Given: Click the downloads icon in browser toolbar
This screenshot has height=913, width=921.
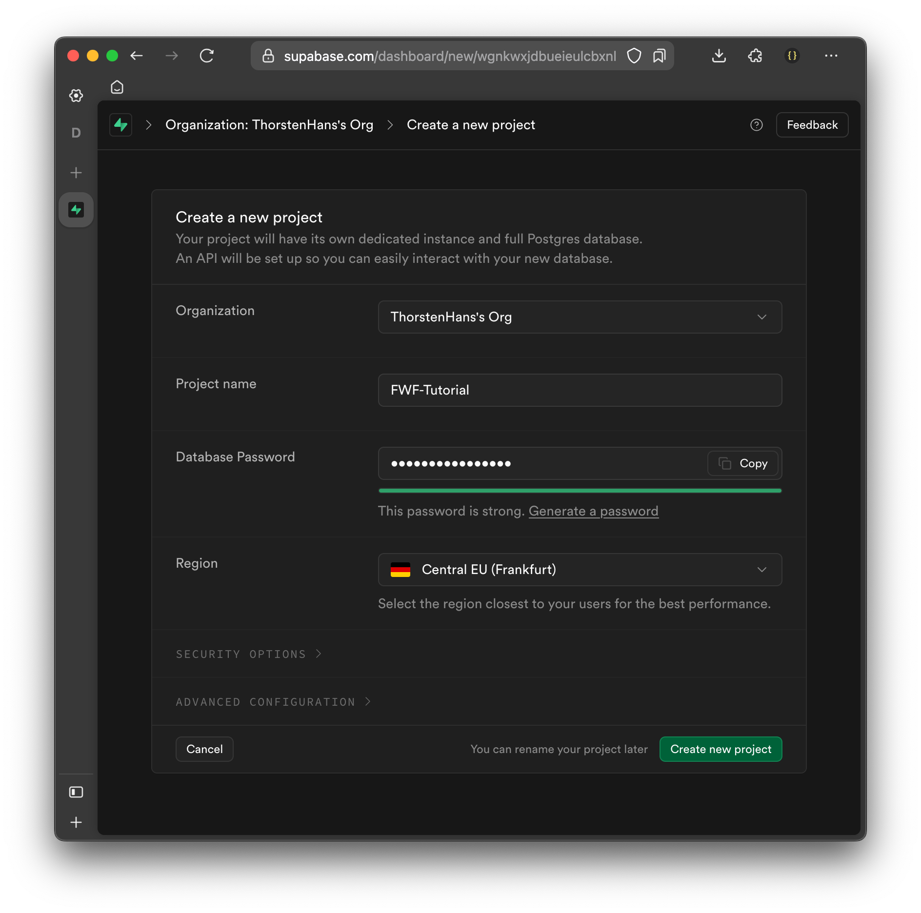Looking at the screenshot, I should coord(719,56).
